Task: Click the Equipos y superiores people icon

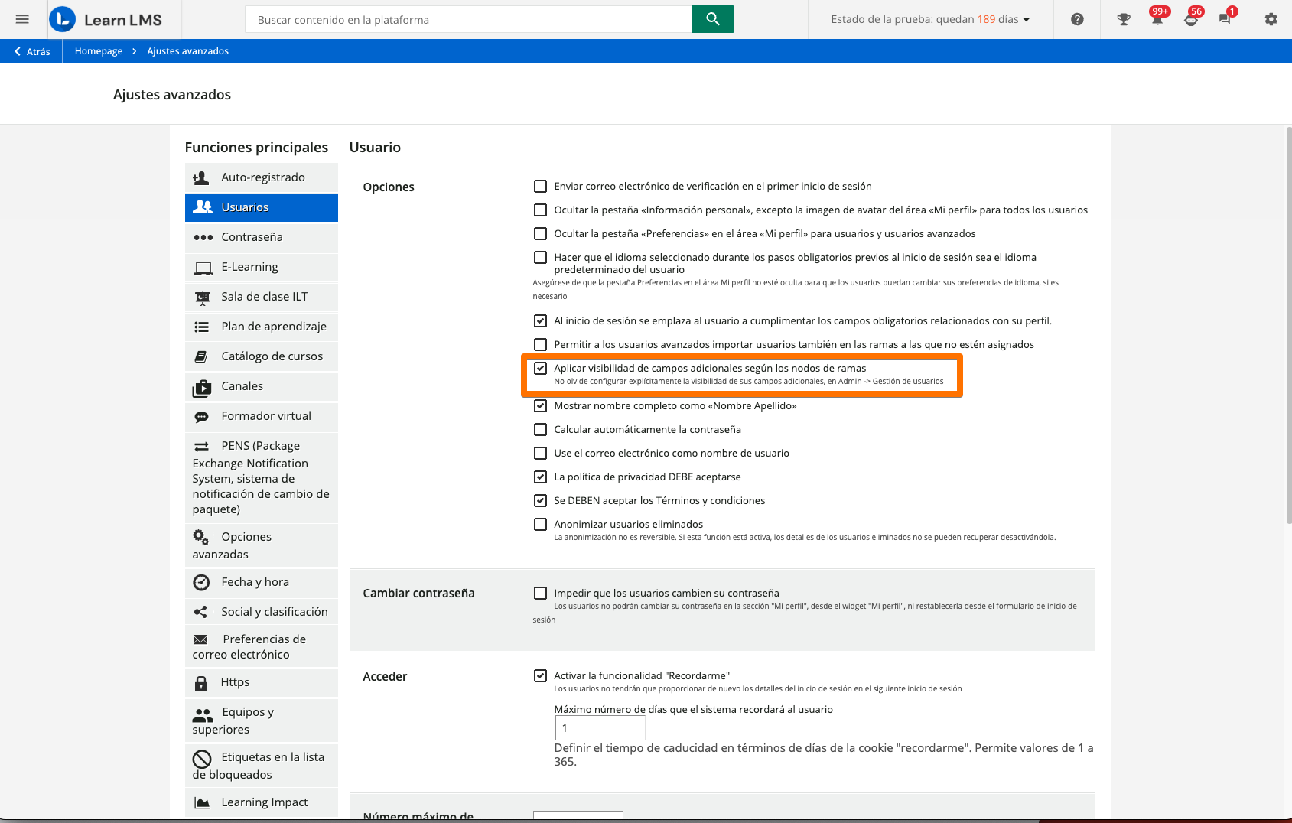Action: pos(203,715)
